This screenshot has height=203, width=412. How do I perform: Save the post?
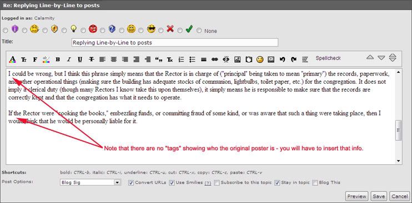point(379,196)
